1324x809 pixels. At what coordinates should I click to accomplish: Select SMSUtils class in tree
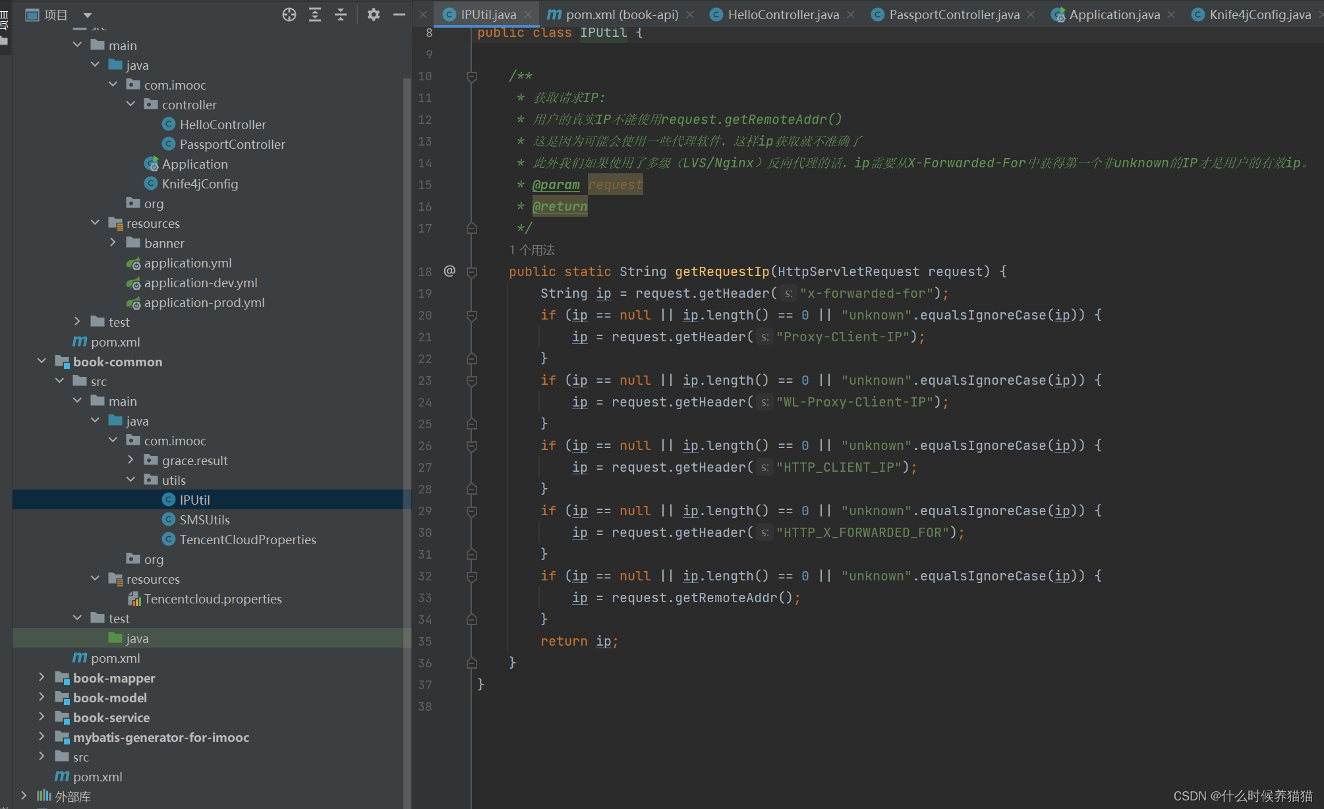204,520
